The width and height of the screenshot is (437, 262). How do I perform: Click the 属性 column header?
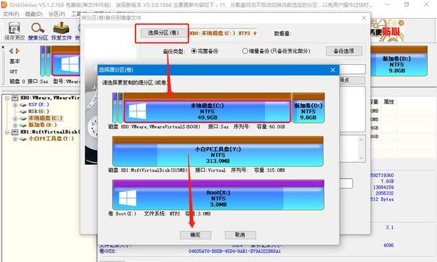click(x=389, y=102)
